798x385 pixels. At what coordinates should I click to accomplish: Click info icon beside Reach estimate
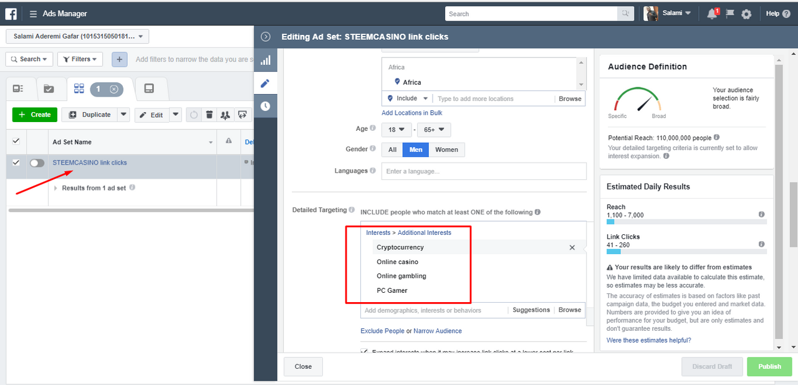point(761,214)
